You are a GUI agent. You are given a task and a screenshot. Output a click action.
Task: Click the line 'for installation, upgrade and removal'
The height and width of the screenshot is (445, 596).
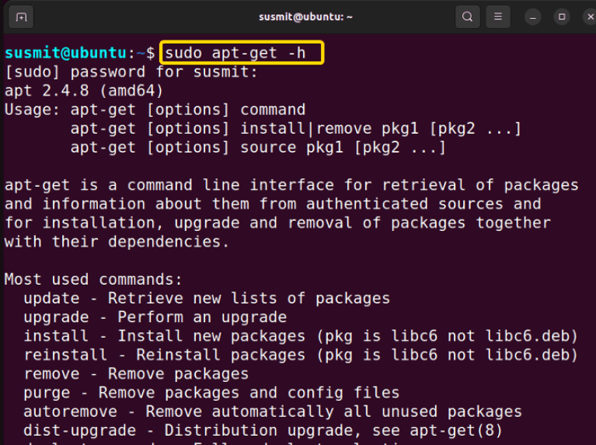click(277, 223)
